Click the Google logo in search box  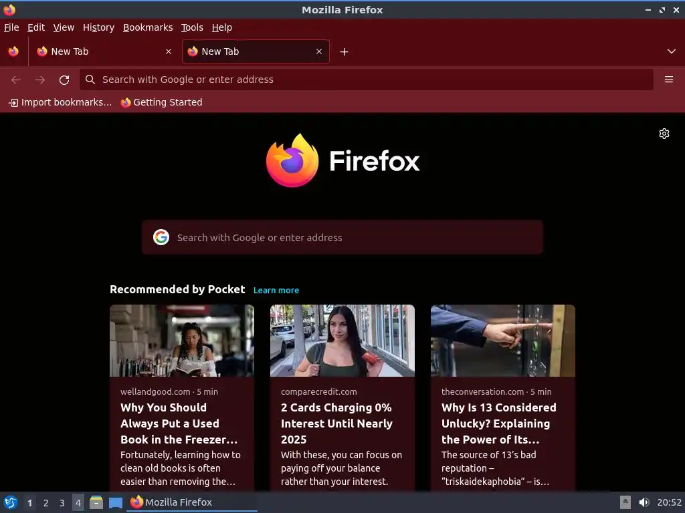(x=161, y=237)
